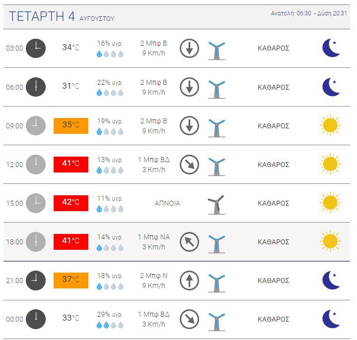Click the red 42°C temperature box

click(71, 203)
